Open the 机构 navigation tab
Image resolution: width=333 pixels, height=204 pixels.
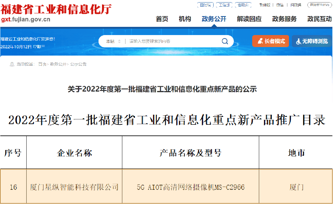[185, 19]
